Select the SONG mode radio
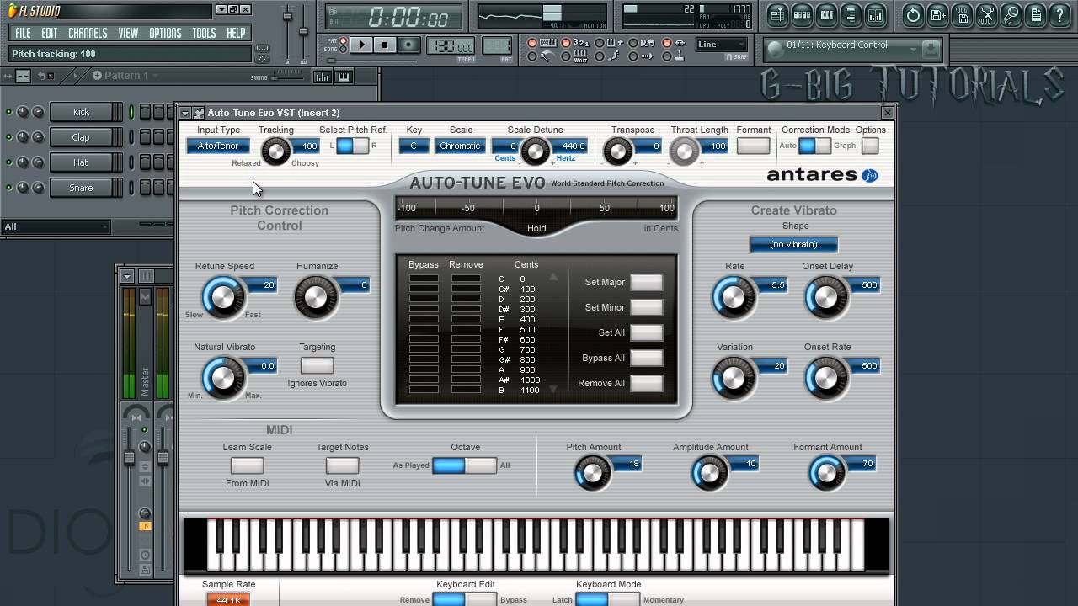This screenshot has height=606, width=1078. tap(343, 50)
